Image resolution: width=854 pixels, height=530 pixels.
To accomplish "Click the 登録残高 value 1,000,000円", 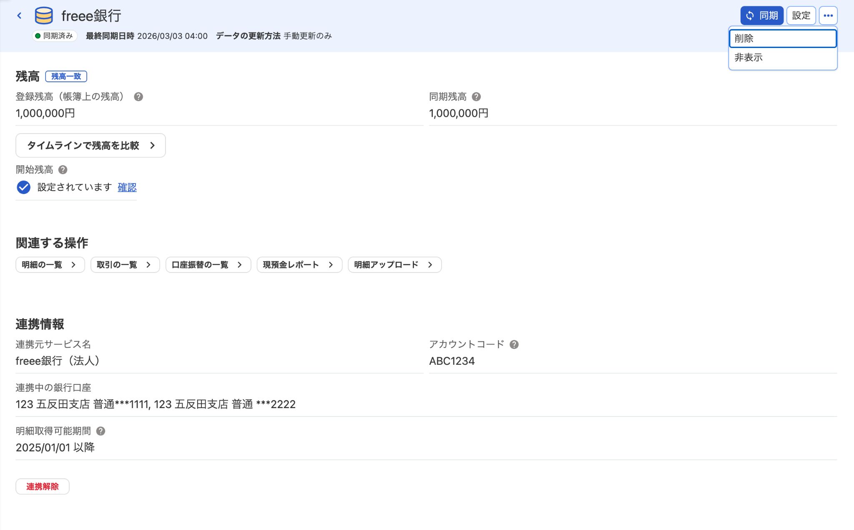I will (45, 113).
